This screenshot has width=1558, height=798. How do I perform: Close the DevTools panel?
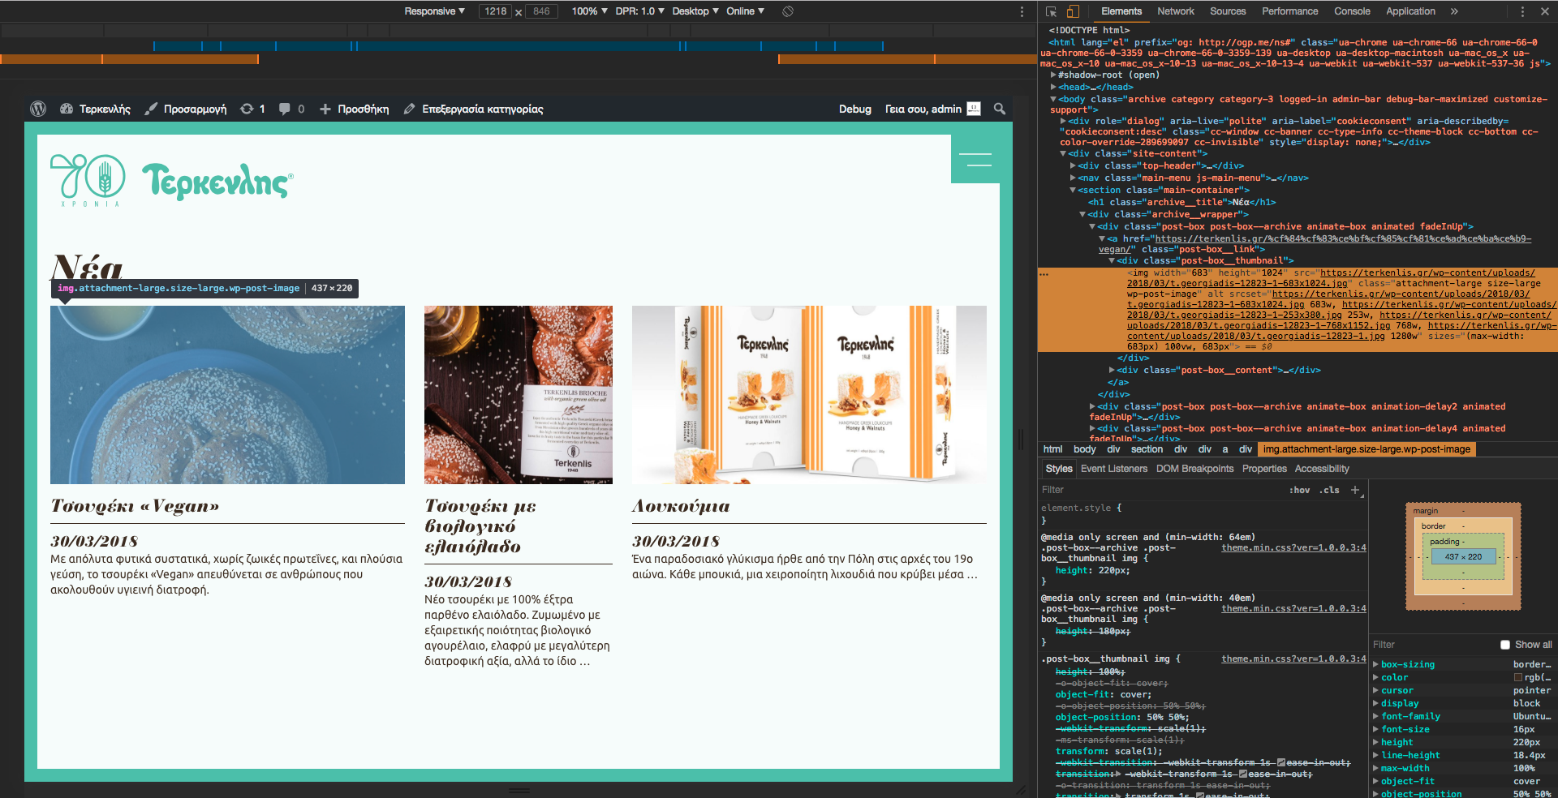pyautogui.click(x=1545, y=11)
